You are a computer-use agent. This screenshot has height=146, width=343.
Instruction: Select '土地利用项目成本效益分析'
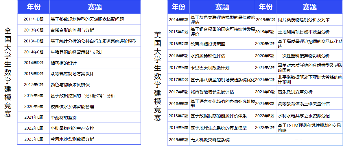(304, 32)
